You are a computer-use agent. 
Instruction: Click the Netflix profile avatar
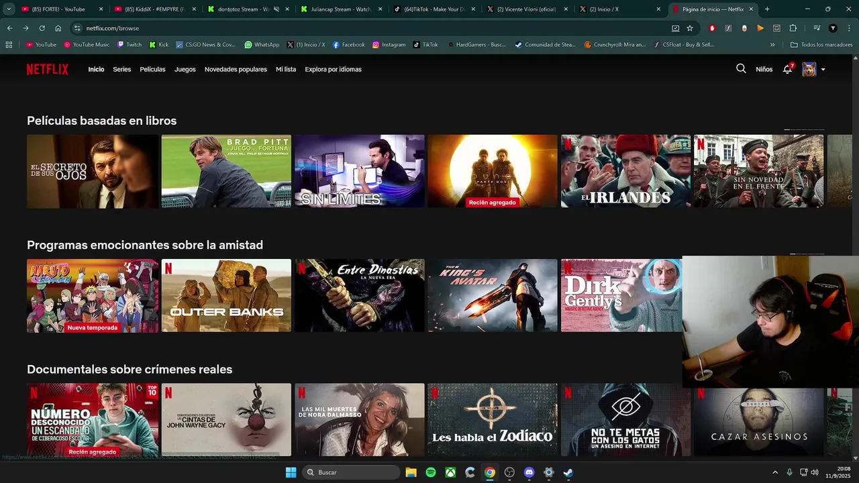[809, 69]
